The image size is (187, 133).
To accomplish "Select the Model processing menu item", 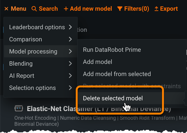I will point(33,51).
